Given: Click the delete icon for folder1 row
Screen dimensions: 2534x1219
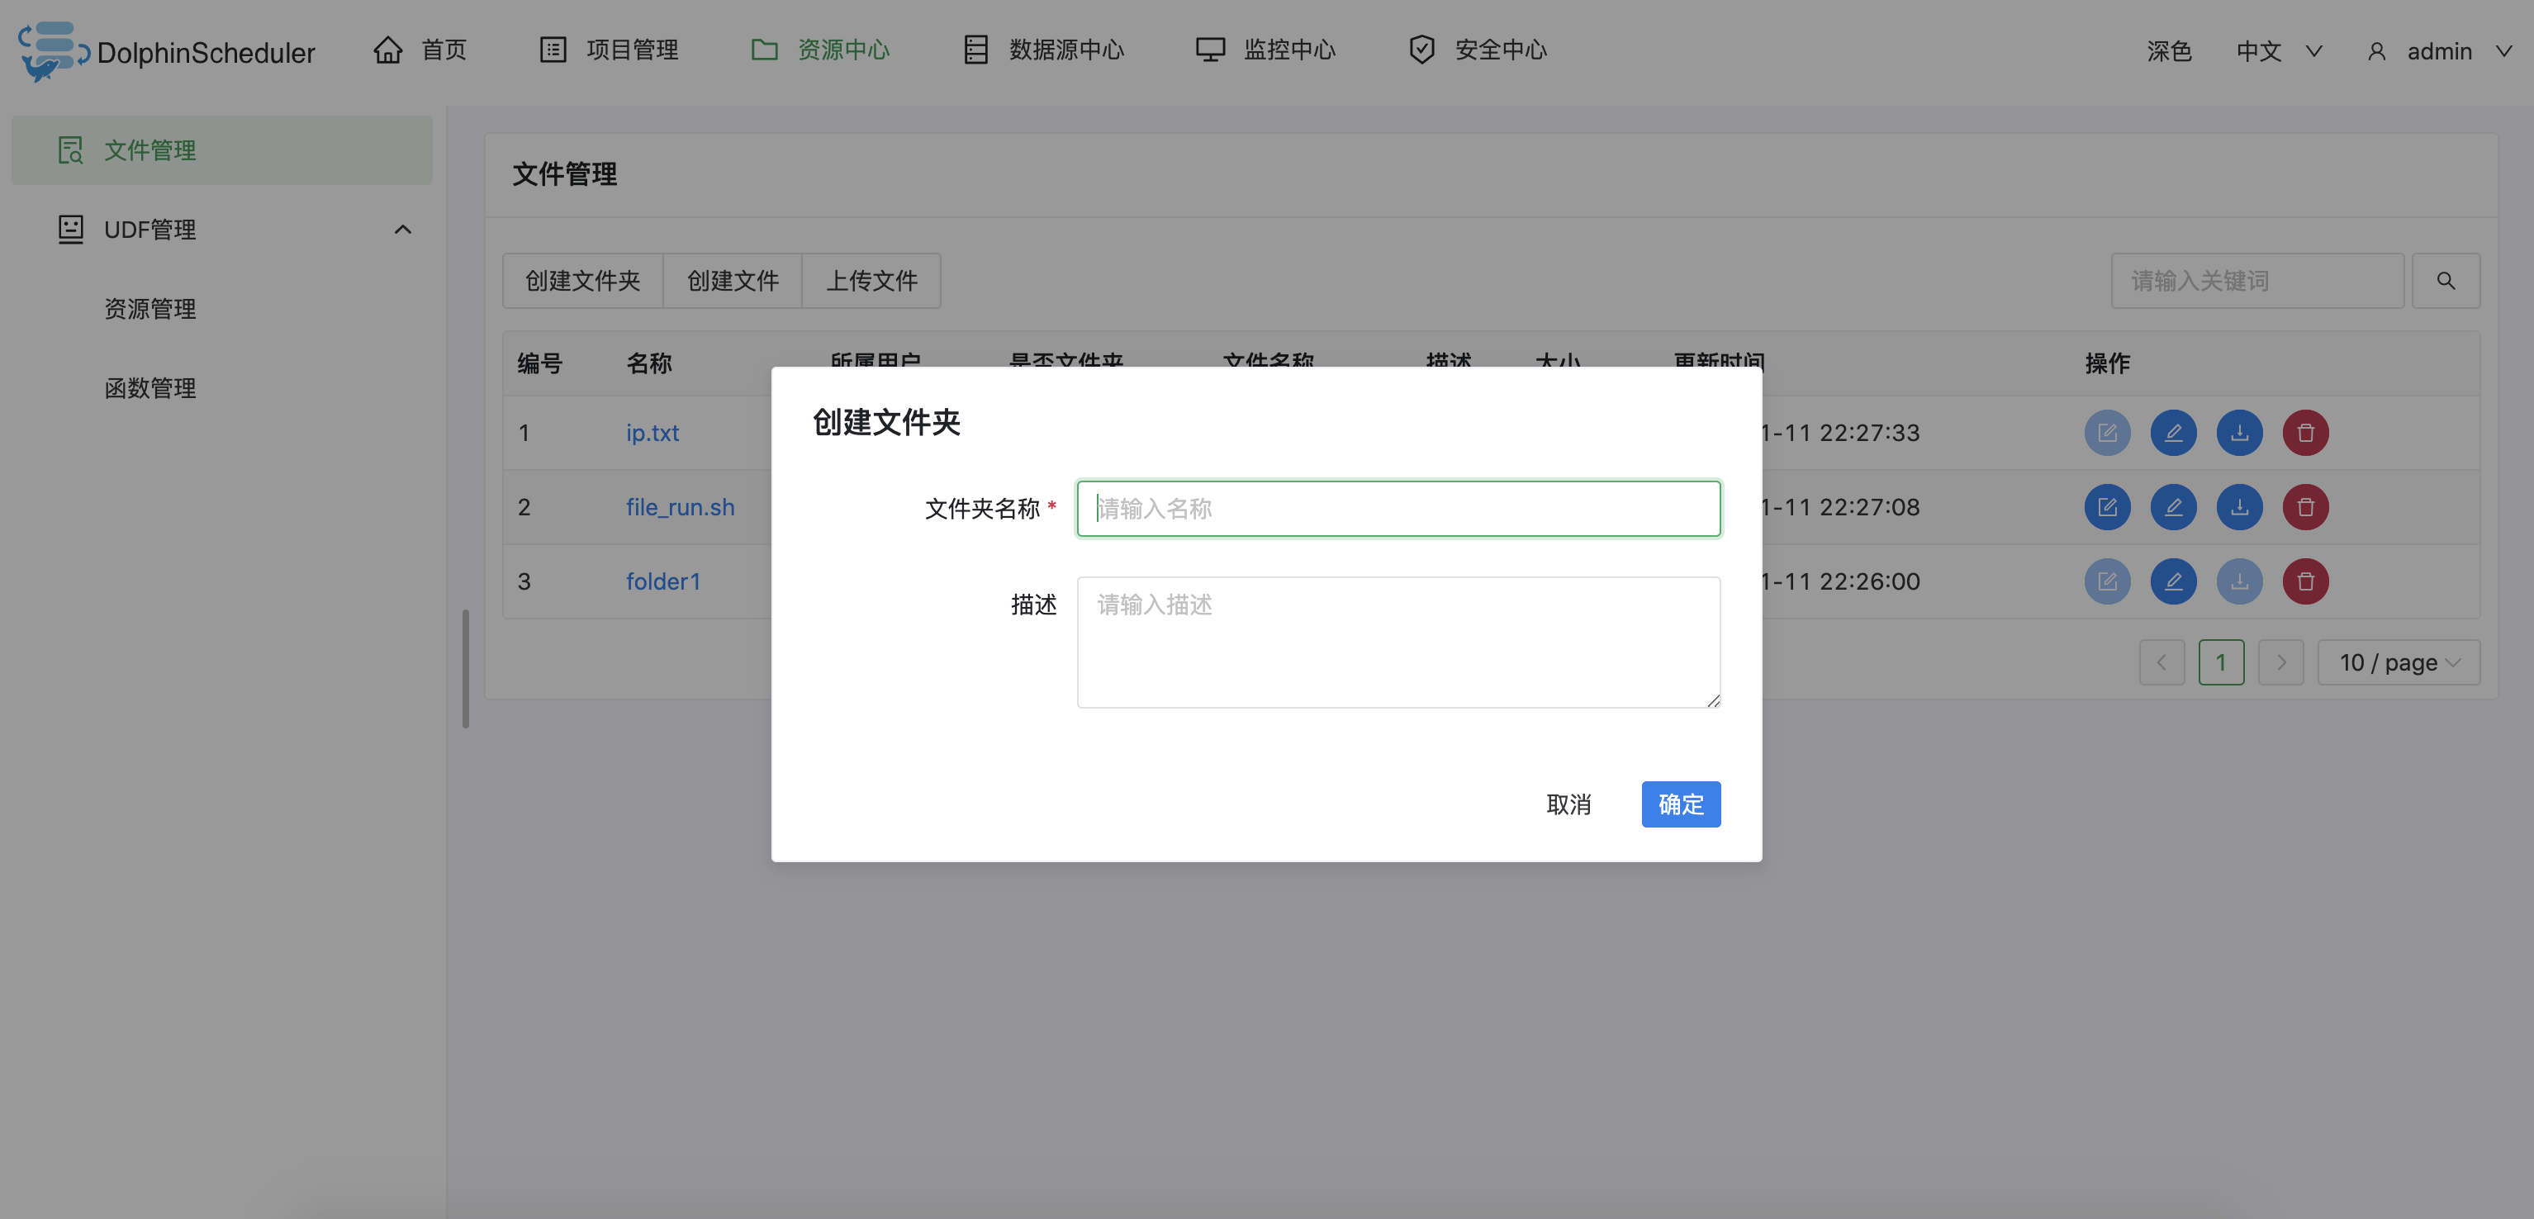Looking at the screenshot, I should [2304, 581].
